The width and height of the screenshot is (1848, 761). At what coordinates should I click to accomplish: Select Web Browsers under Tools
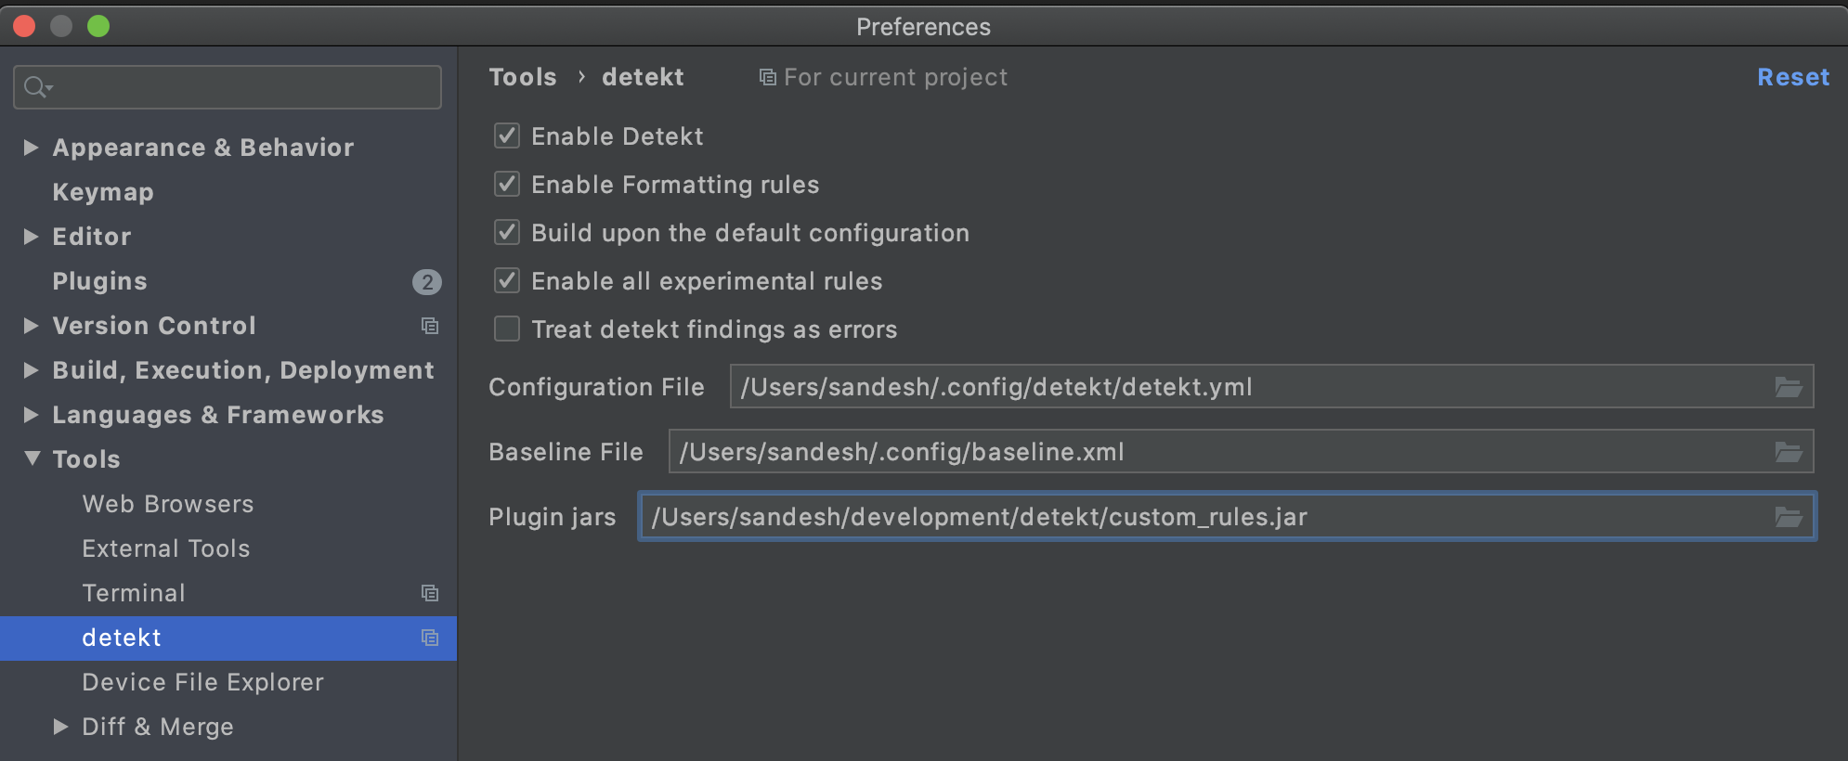click(168, 504)
